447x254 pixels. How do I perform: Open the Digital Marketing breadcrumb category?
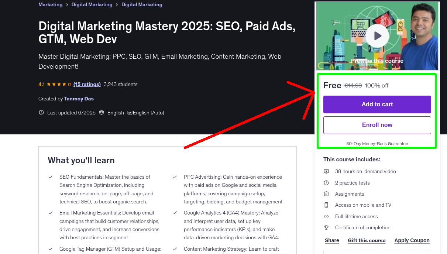[x=92, y=4]
